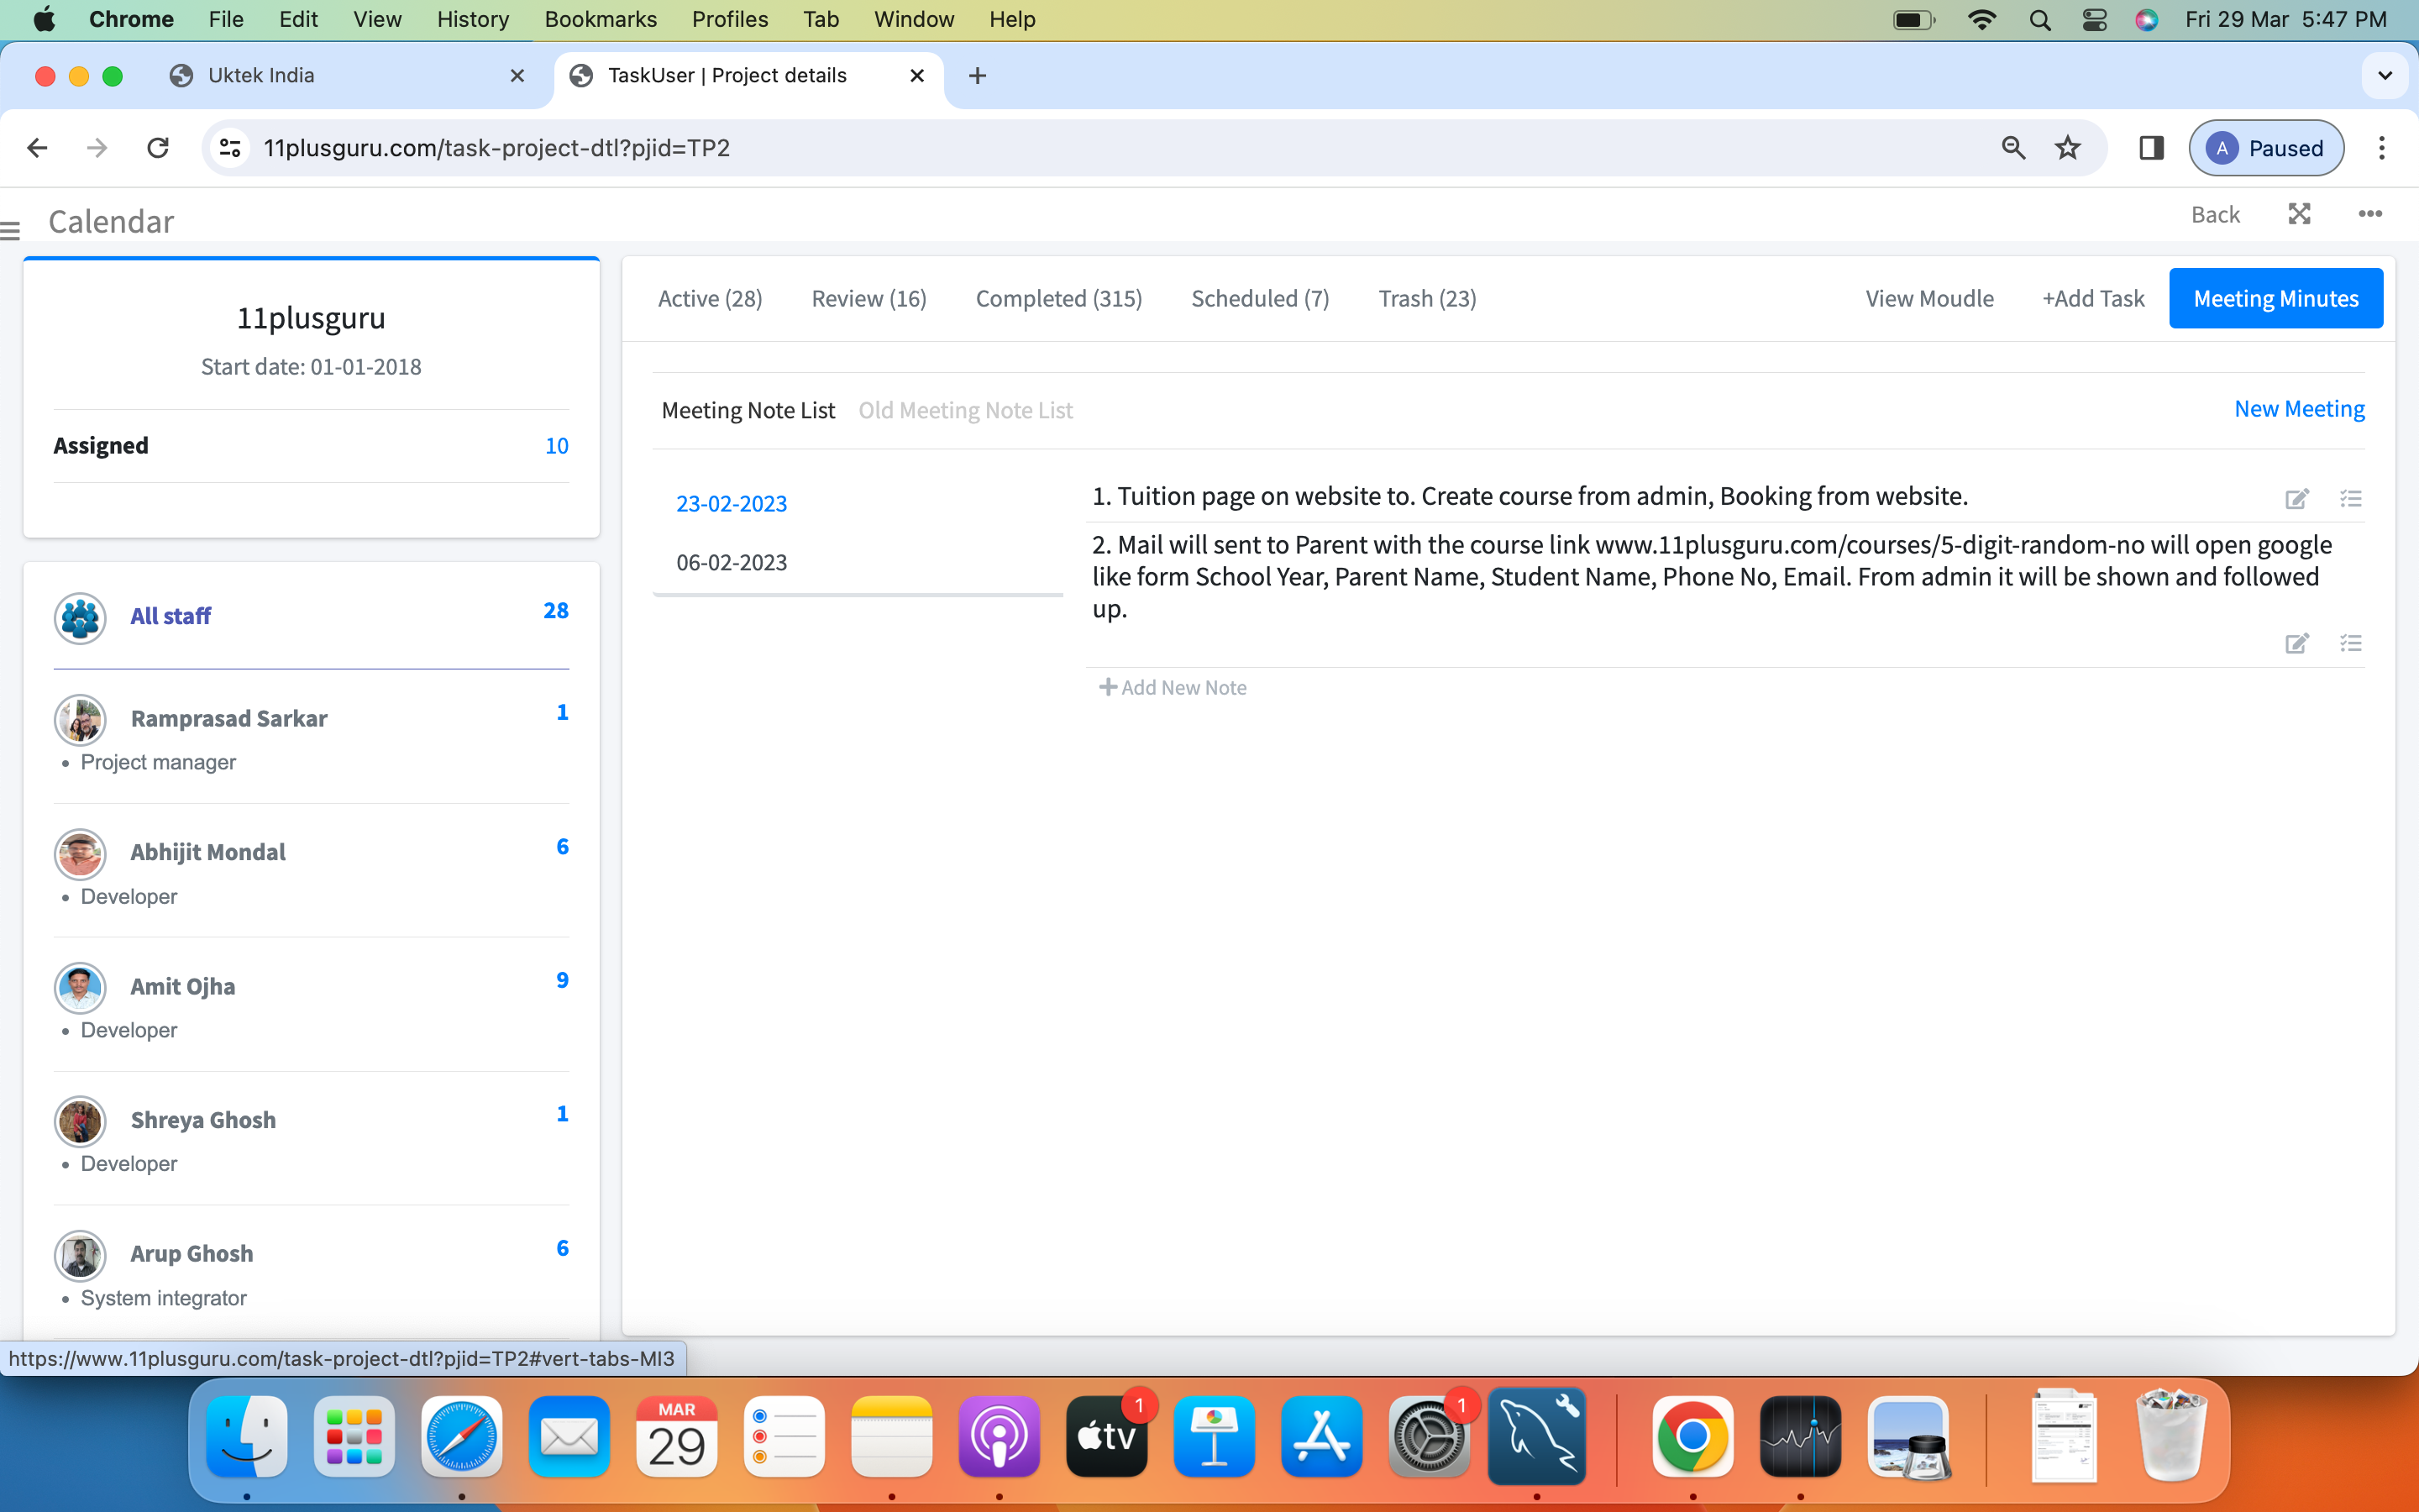
Task: Open the three-dots more options menu
Action: coord(2369,214)
